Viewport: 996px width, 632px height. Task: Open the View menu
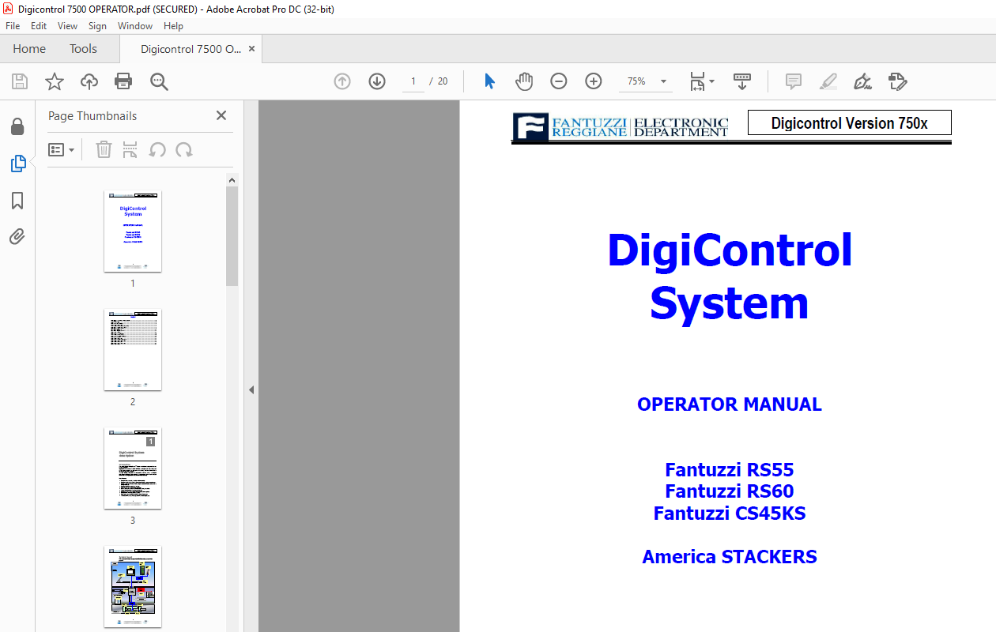67,26
